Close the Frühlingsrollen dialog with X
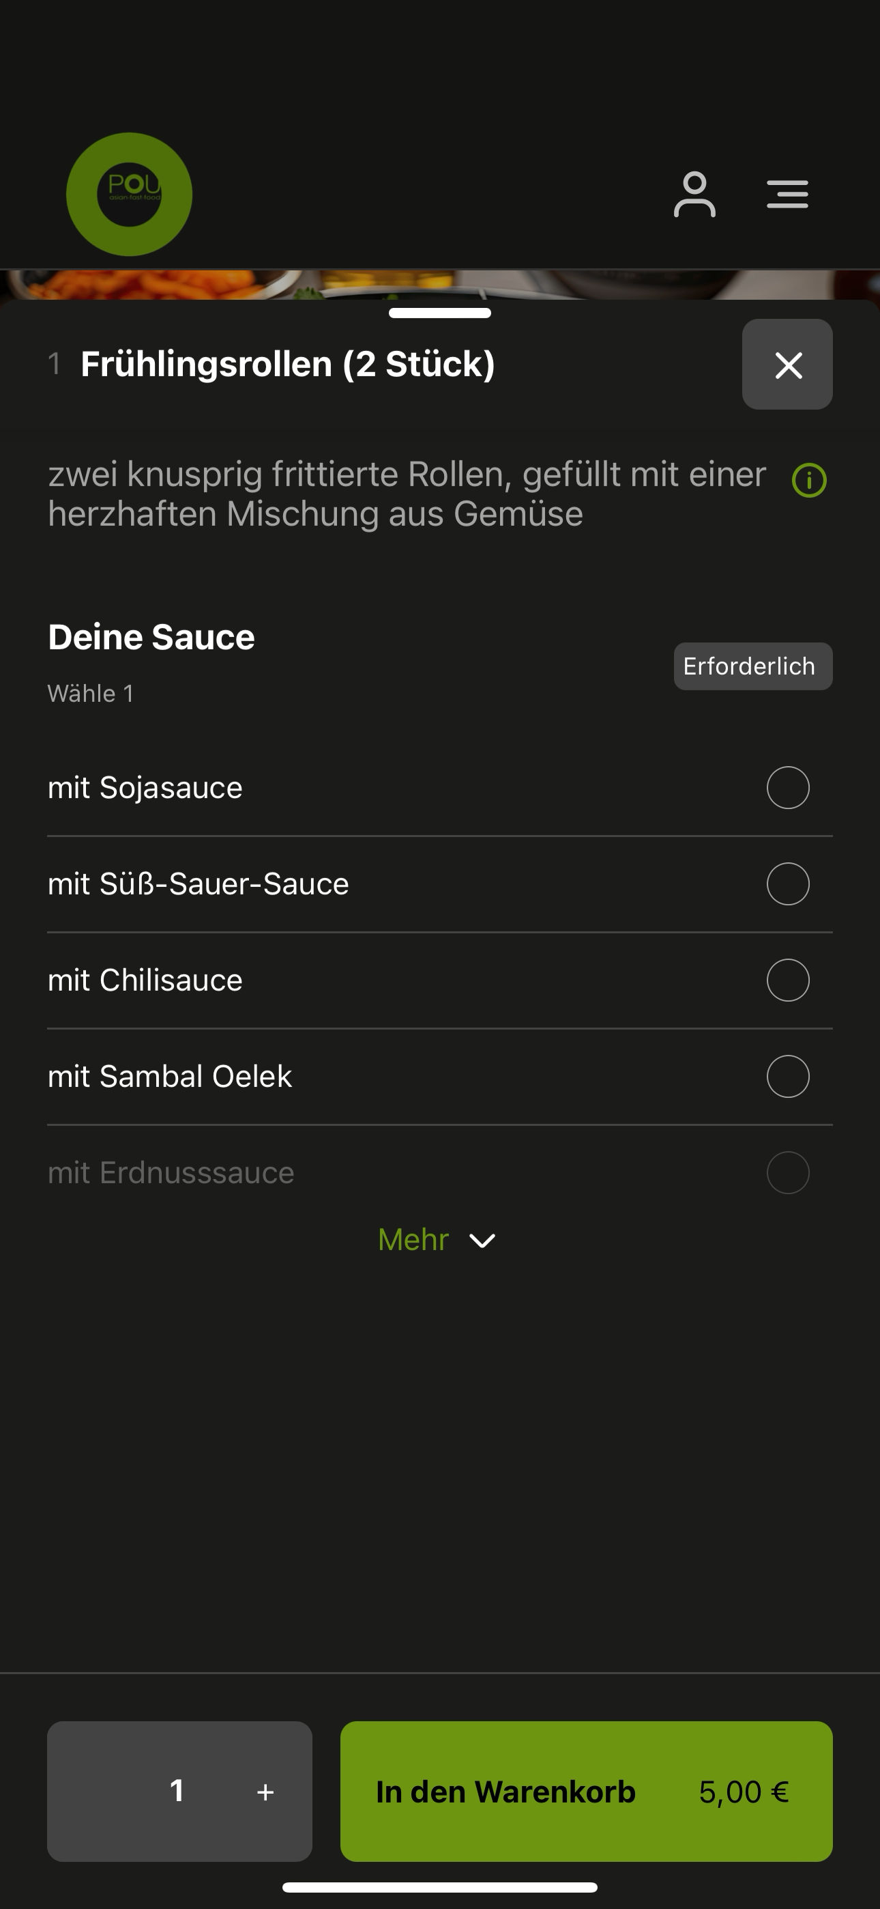Viewport: 880px width, 1909px height. 787,364
